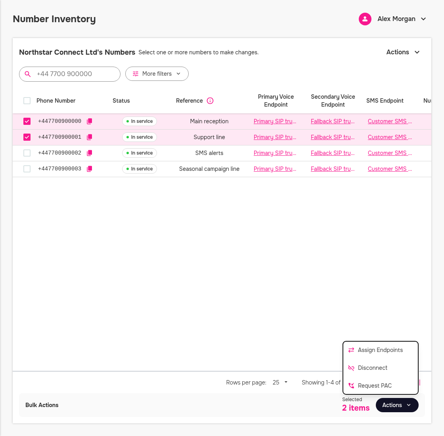
Task: Open the top Actions dropdown in numbers card
Action: pyautogui.click(x=403, y=52)
